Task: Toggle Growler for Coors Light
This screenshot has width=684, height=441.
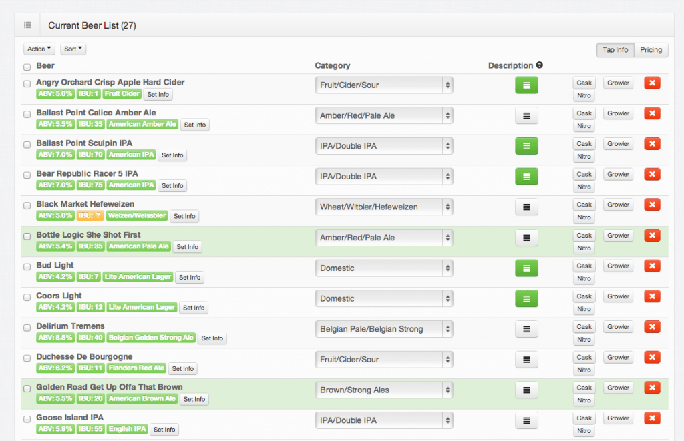Action: pyautogui.click(x=618, y=296)
